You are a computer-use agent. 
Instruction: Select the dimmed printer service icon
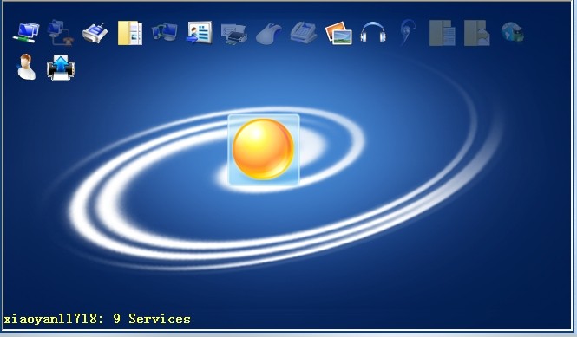click(x=234, y=34)
